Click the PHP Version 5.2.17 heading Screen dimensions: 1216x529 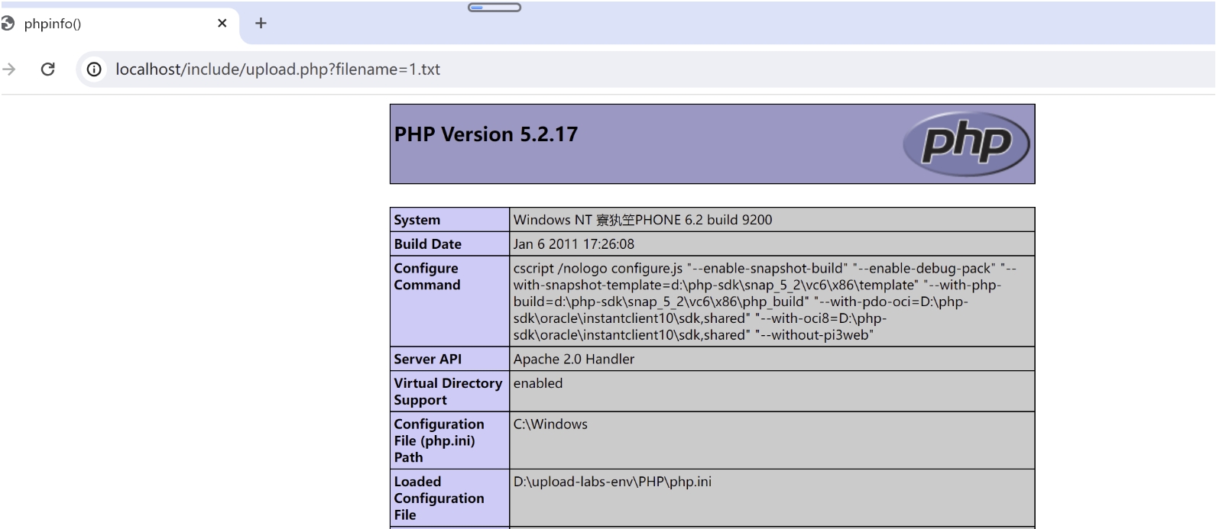[486, 134]
